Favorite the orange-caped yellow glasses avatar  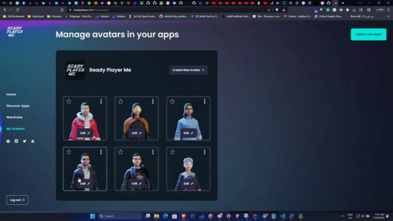pyautogui.click(x=120, y=101)
